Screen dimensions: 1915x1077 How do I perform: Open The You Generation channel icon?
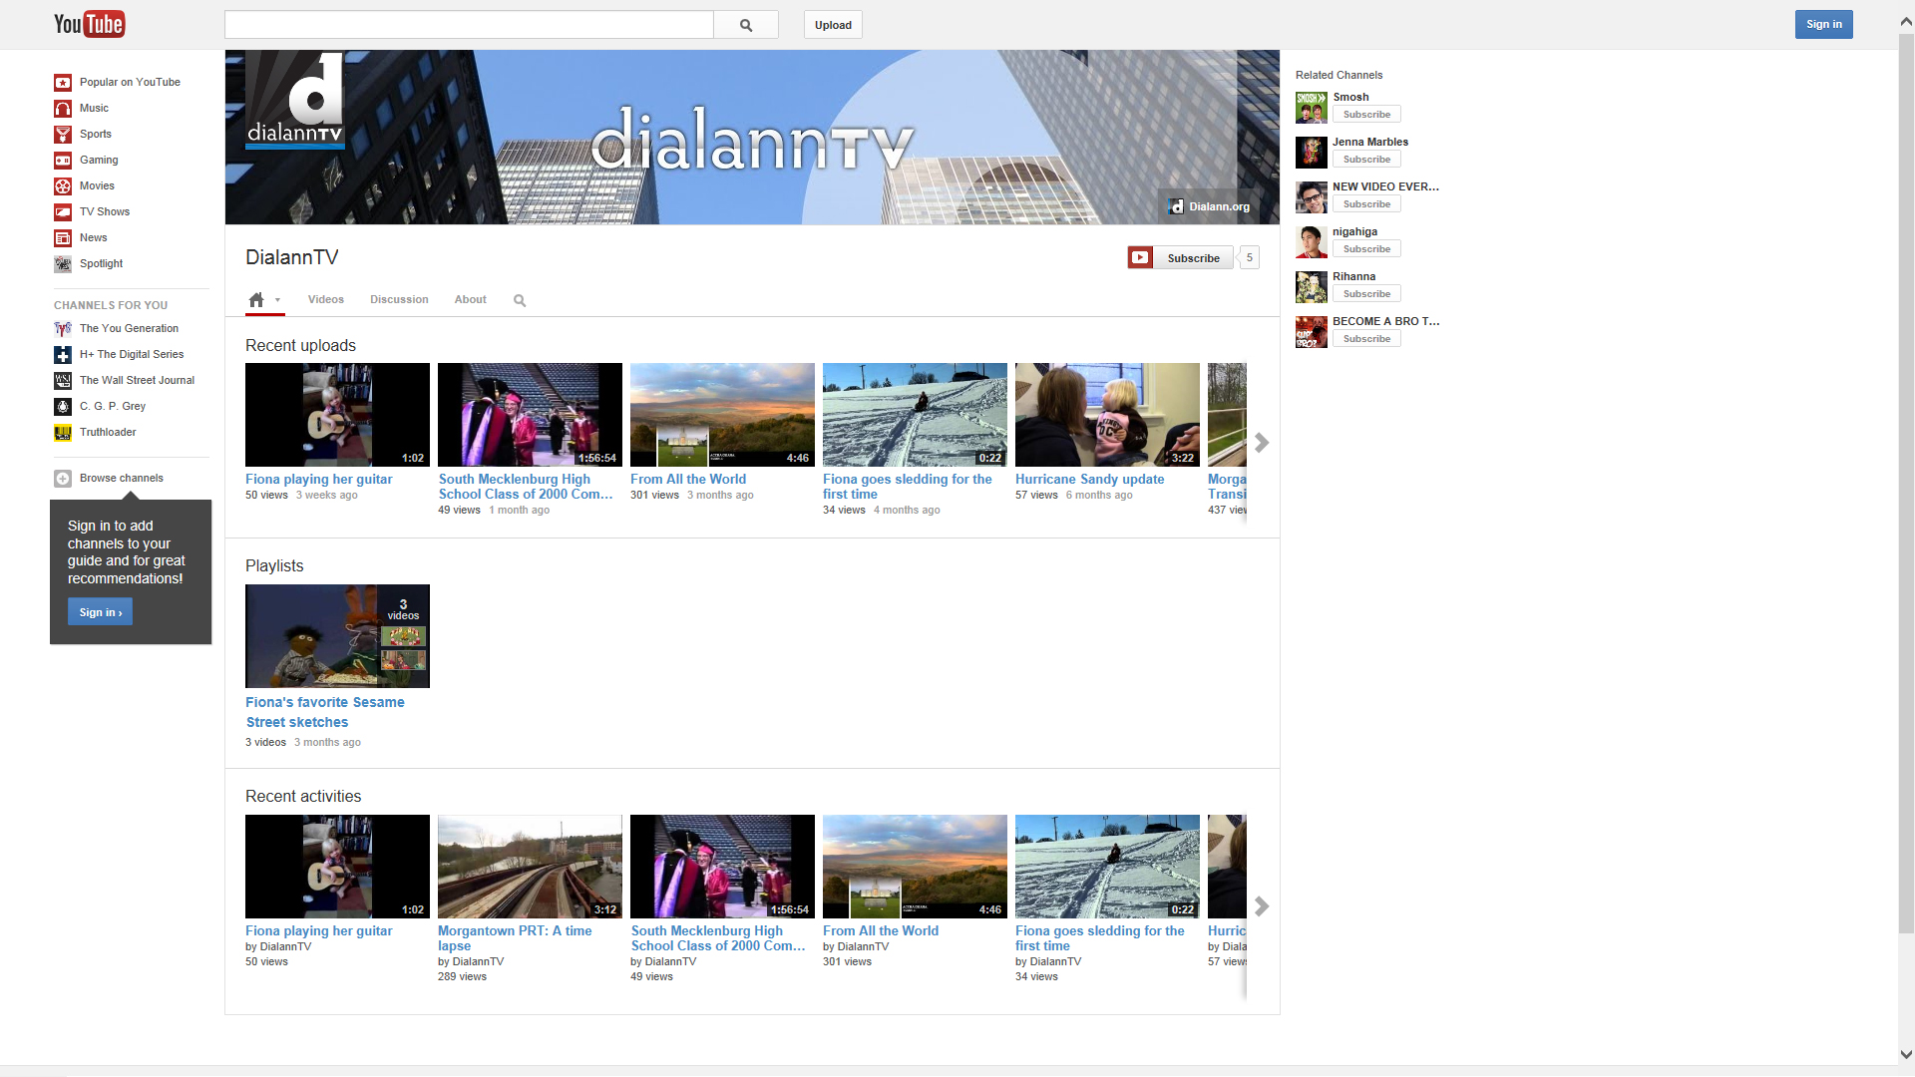[63, 328]
